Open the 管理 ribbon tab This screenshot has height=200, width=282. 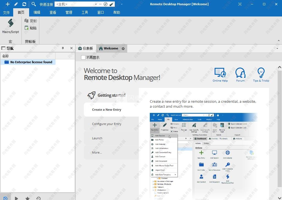(x=69, y=12)
